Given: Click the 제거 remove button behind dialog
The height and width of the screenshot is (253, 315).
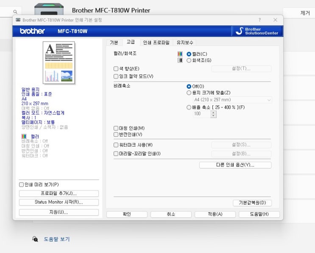Looking at the screenshot, I should tap(305, 13).
